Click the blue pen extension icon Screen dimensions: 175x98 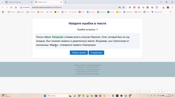[130, 7]
